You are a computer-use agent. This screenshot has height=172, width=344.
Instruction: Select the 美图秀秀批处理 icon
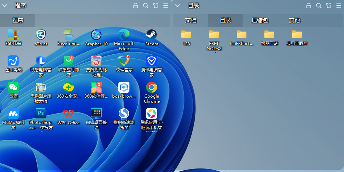(x=96, y=61)
